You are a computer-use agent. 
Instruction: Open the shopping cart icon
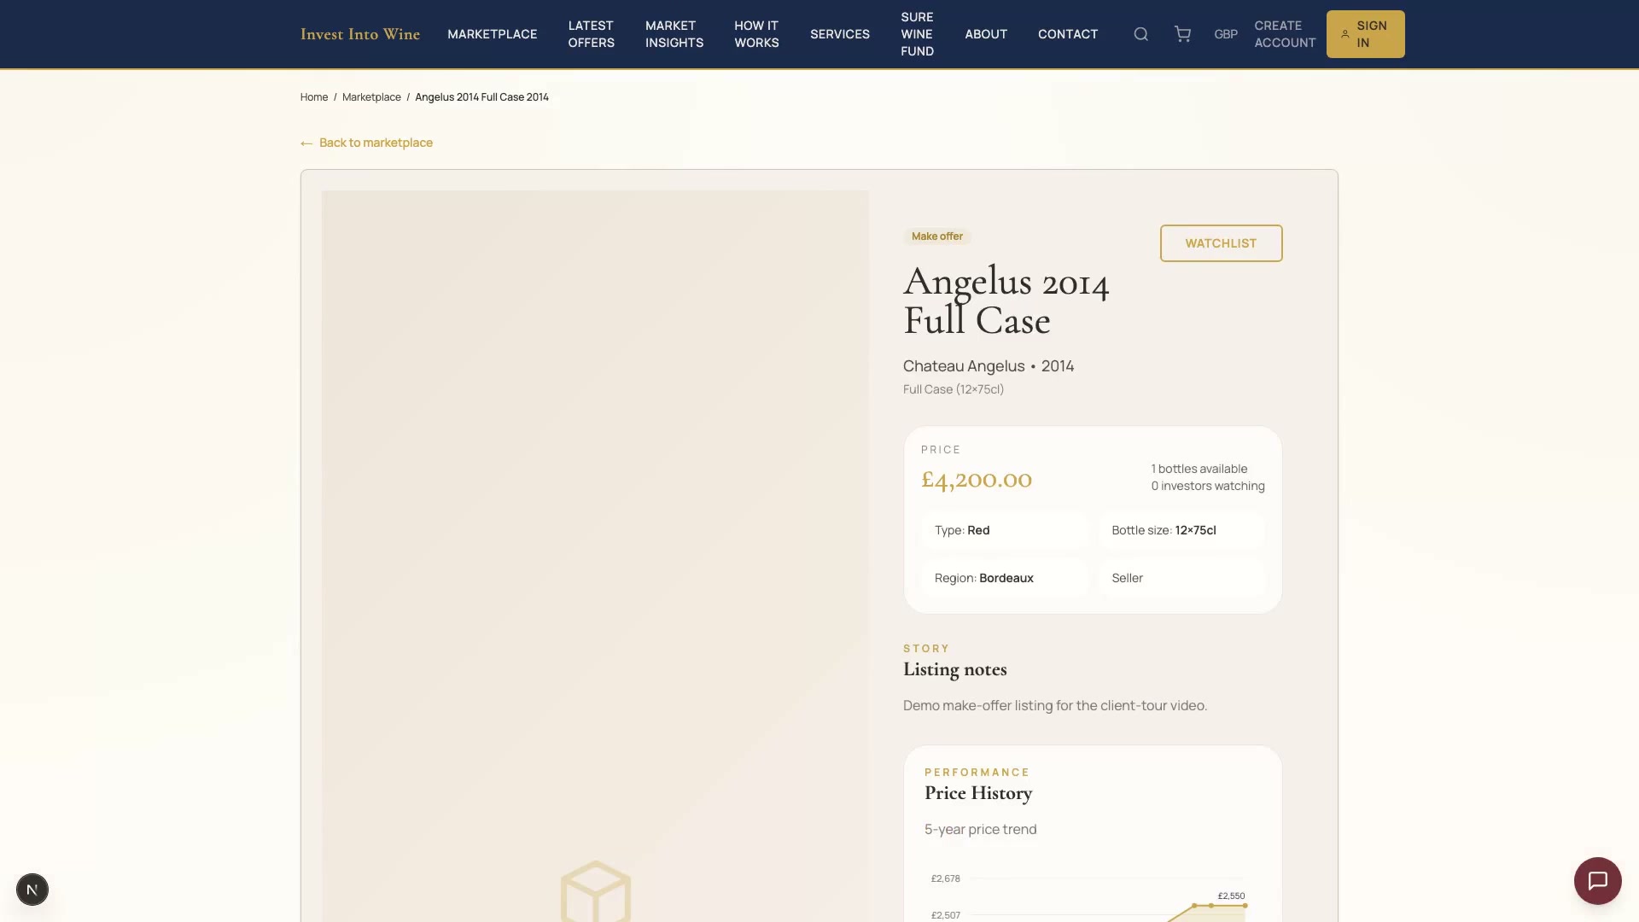pos(1182,34)
